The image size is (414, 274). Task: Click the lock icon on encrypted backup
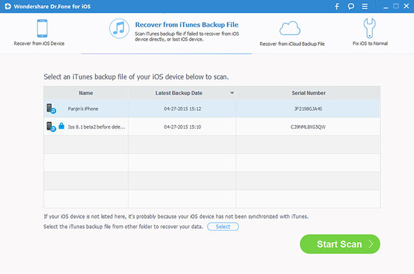tap(61, 127)
